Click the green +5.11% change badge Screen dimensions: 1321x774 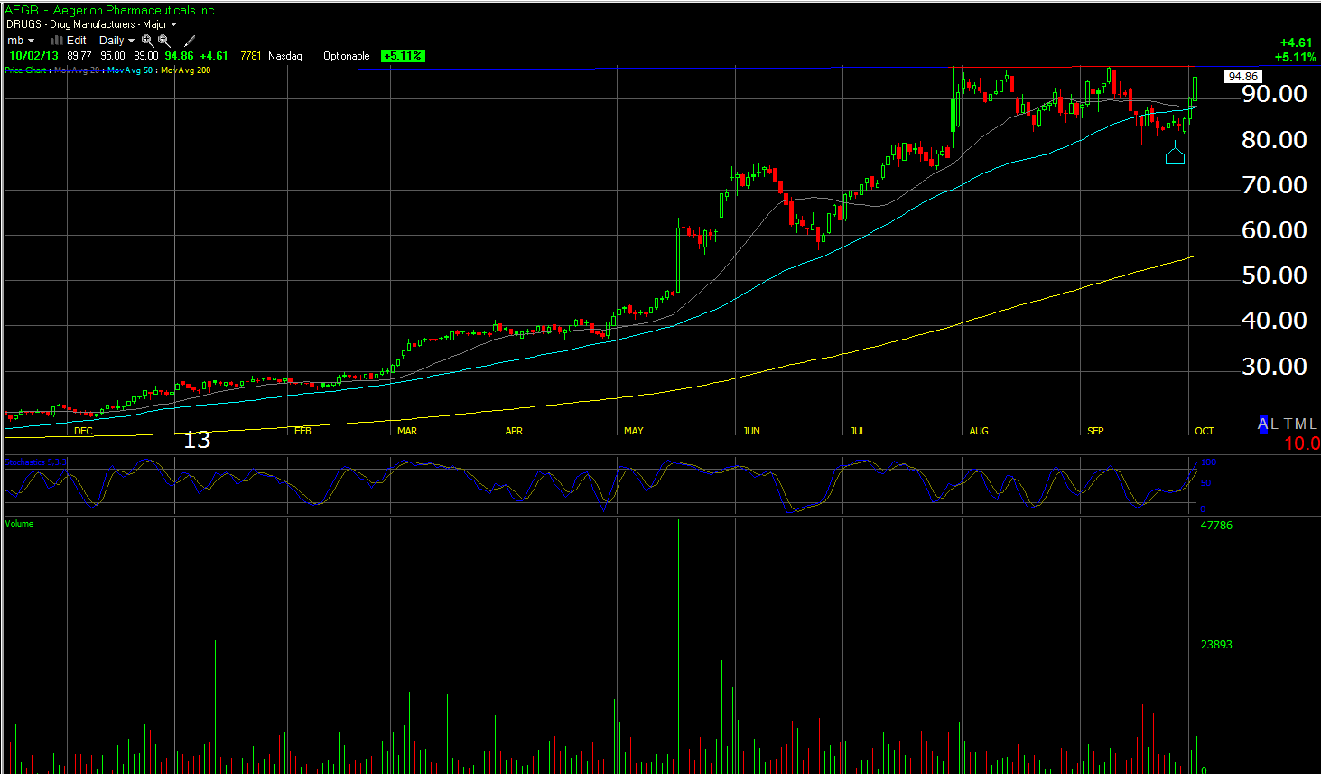click(402, 56)
